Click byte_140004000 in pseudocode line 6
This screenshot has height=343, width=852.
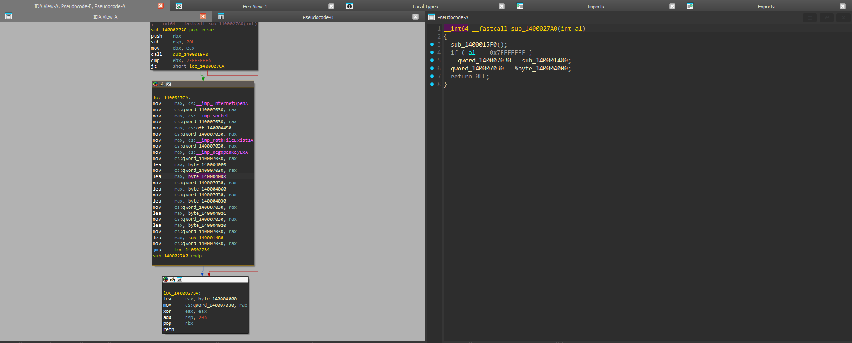[x=543, y=68]
